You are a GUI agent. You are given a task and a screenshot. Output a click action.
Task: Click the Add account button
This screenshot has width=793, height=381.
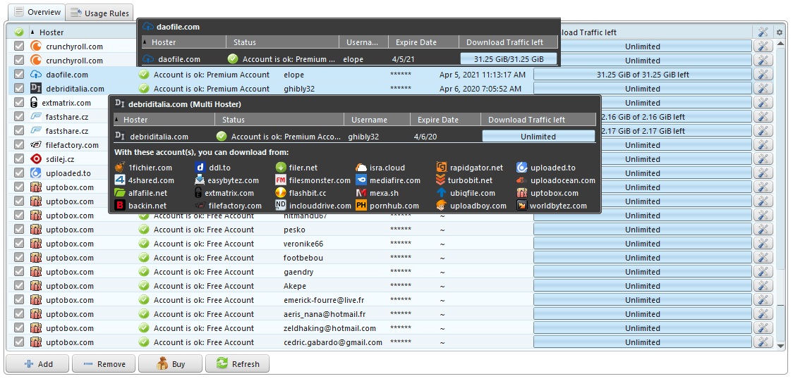coord(38,364)
